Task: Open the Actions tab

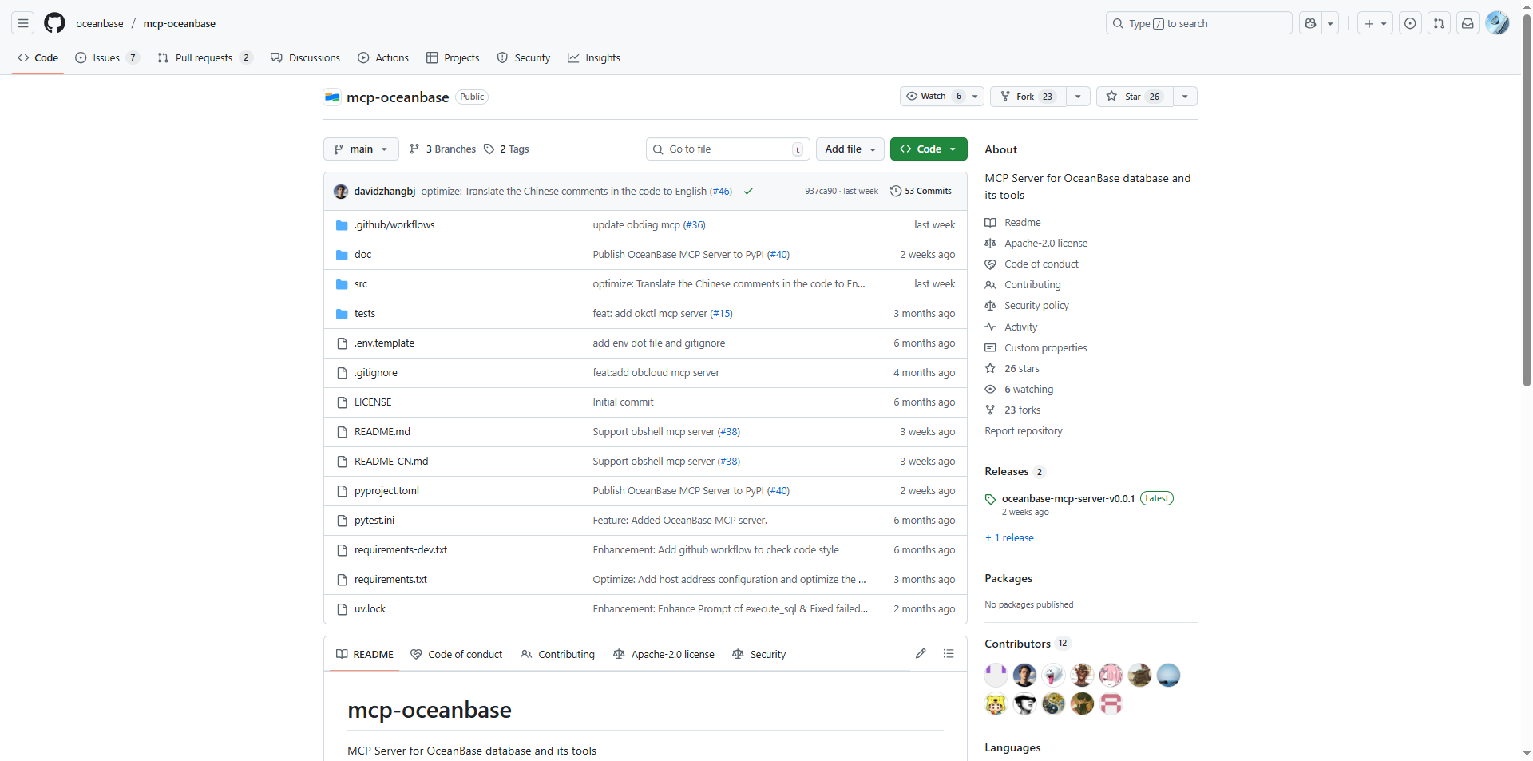Action: (383, 57)
